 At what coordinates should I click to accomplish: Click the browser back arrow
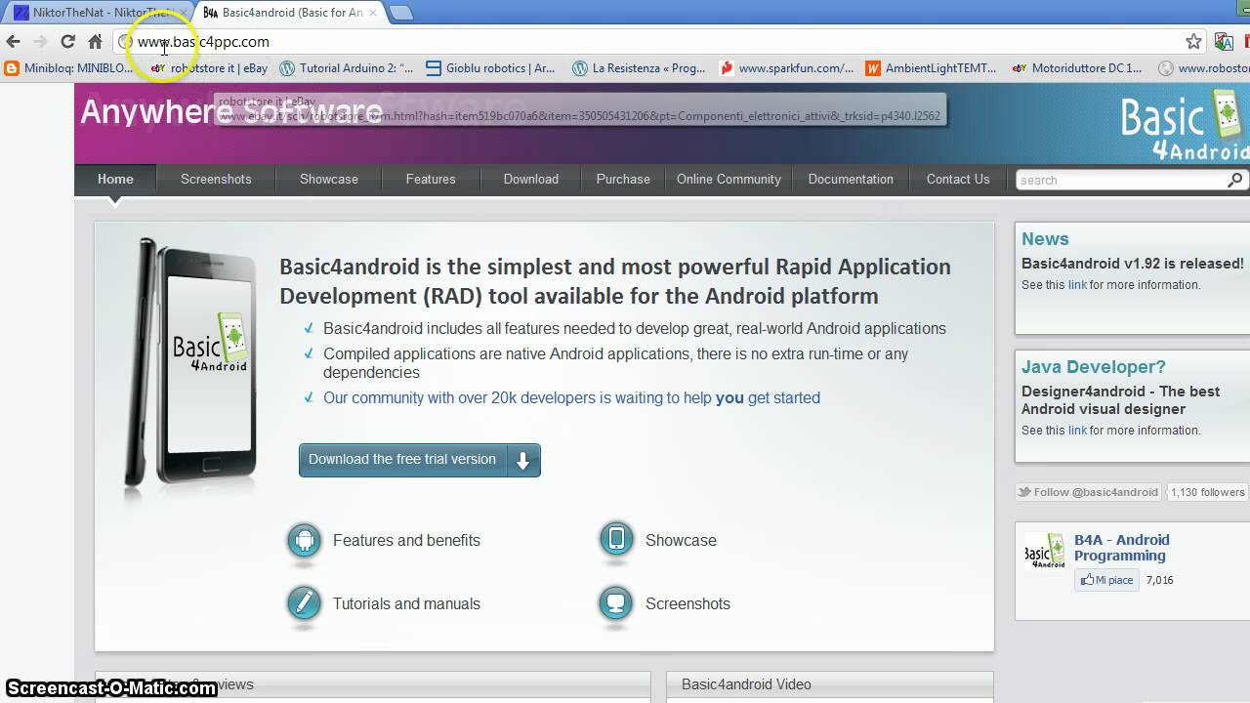tap(13, 42)
